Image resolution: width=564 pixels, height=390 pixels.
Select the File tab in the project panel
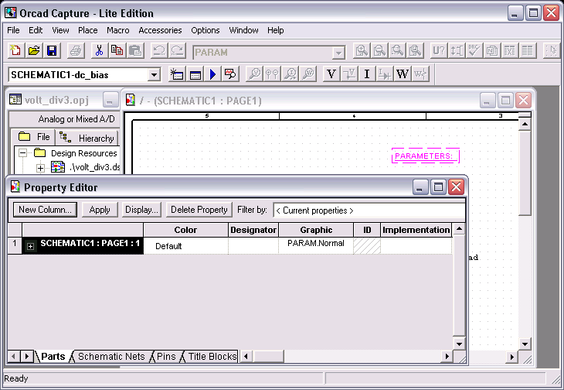pos(33,137)
